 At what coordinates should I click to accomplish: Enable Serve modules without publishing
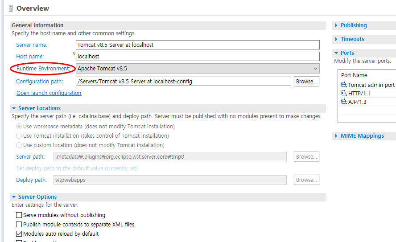[x=19, y=215]
